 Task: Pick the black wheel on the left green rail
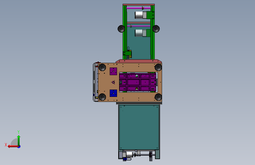(x=121, y=29)
